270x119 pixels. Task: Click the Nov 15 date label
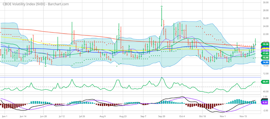[x=243, y=116]
